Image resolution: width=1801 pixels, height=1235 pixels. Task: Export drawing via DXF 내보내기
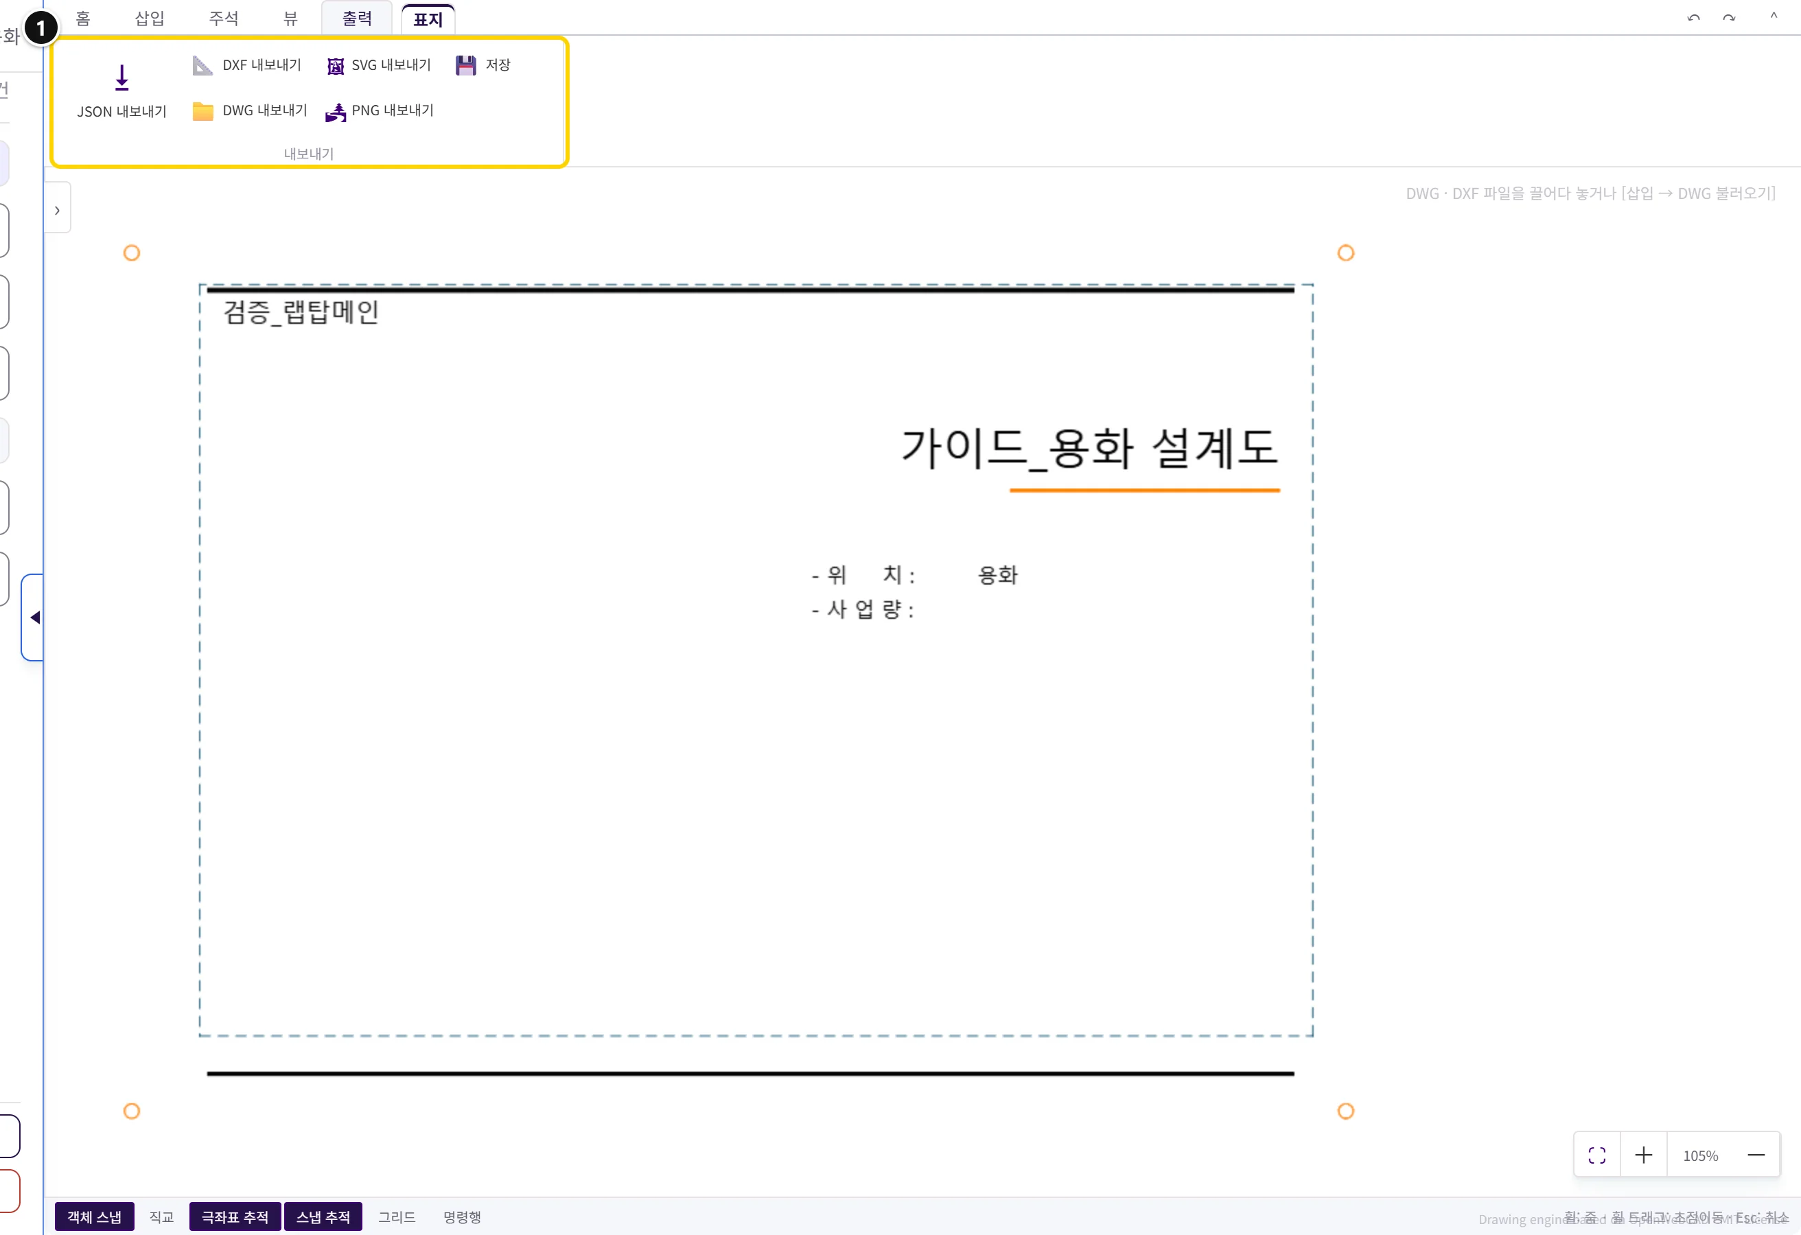coord(246,65)
